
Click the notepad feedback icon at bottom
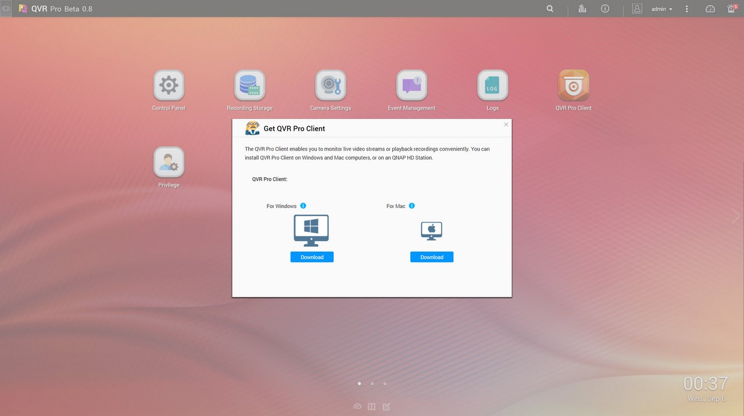point(387,407)
